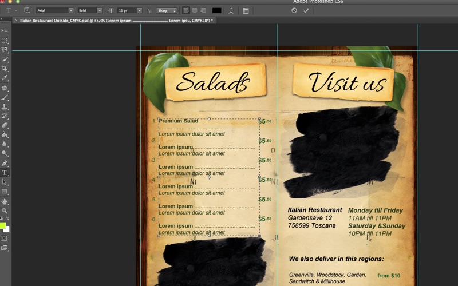Close the Italian Restaurant Outside_CMYK.psd tab
The height and width of the screenshot is (286, 458).
tap(16, 21)
